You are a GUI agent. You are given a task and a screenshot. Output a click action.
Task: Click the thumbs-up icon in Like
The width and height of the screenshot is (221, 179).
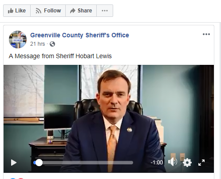click(x=11, y=11)
